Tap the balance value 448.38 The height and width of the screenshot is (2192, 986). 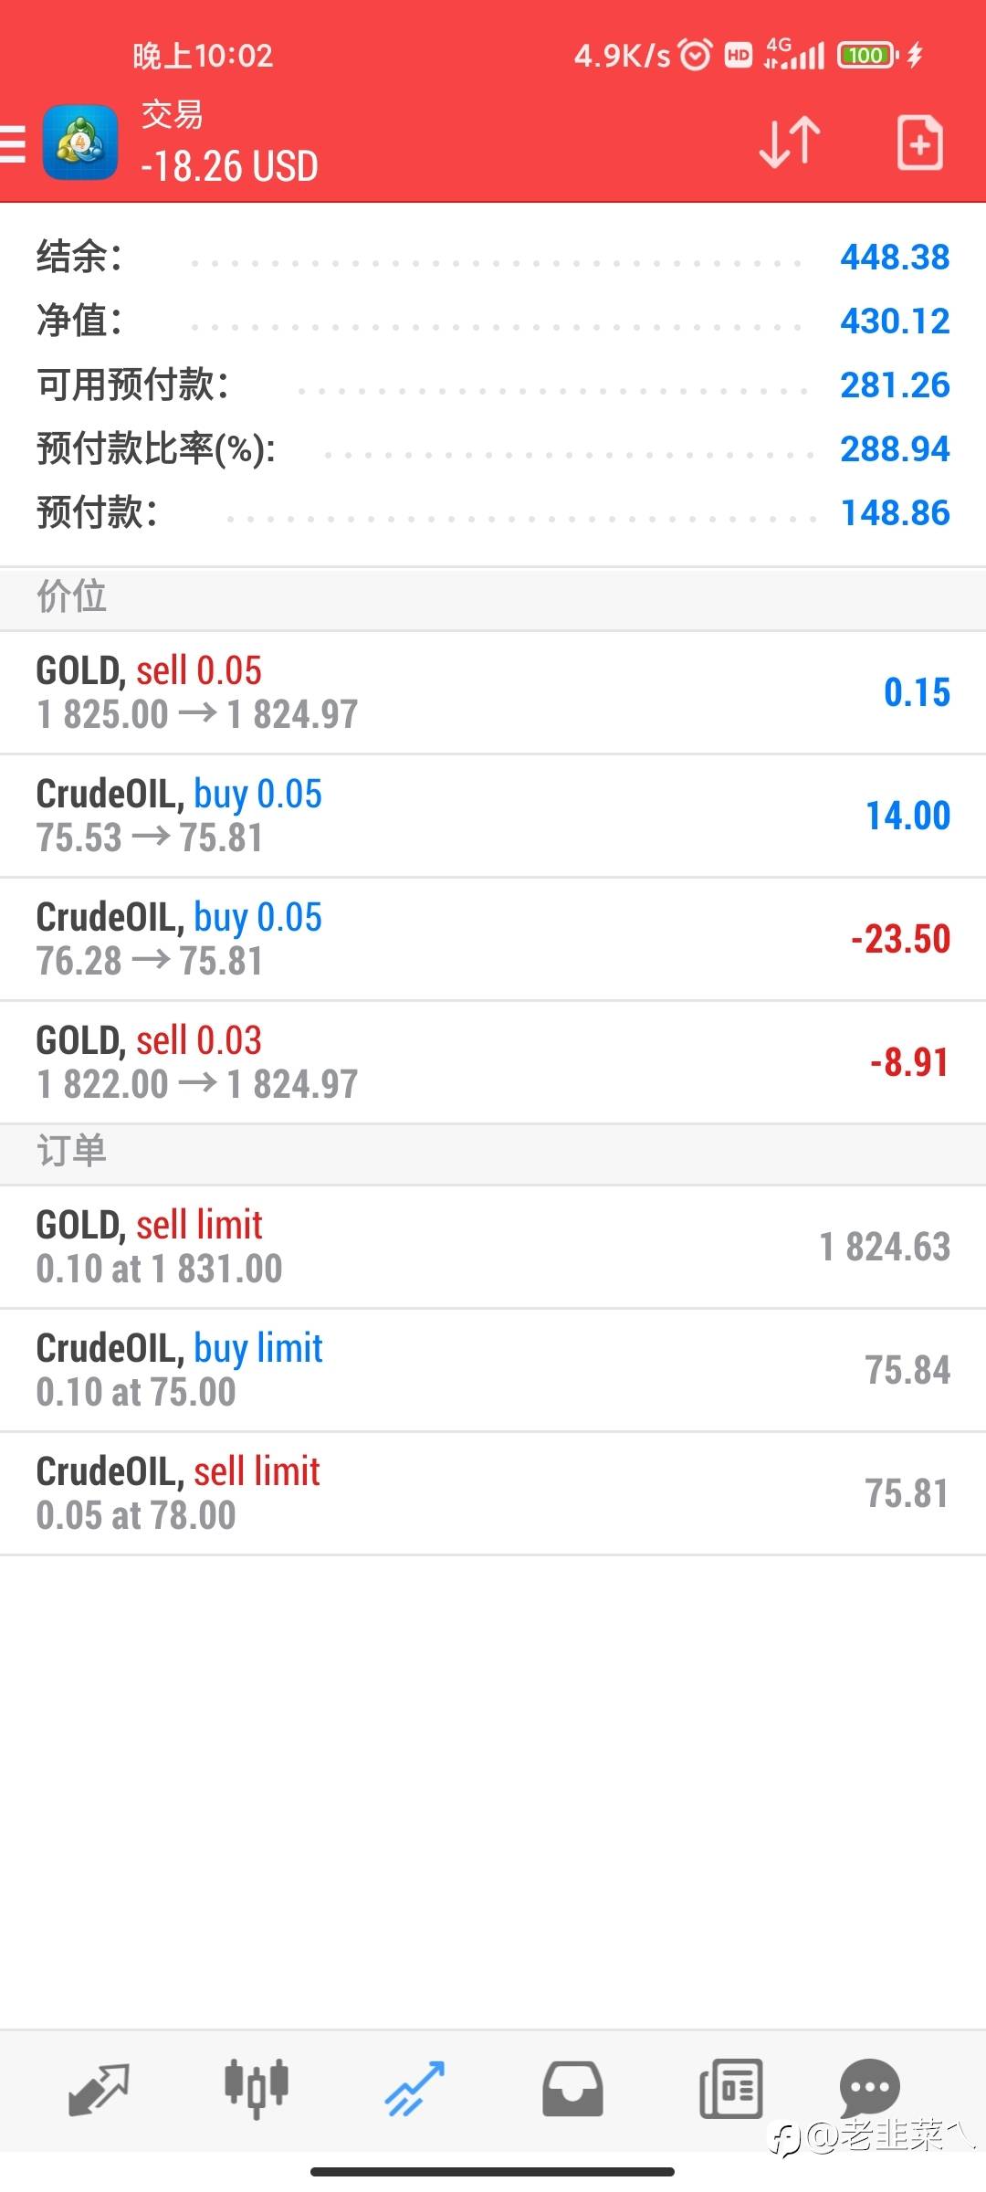coord(895,258)
